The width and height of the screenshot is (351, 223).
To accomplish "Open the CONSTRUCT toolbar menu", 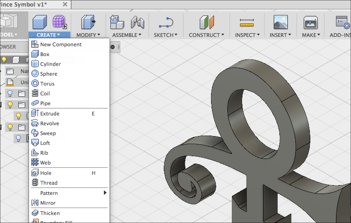I will [206, 35].
